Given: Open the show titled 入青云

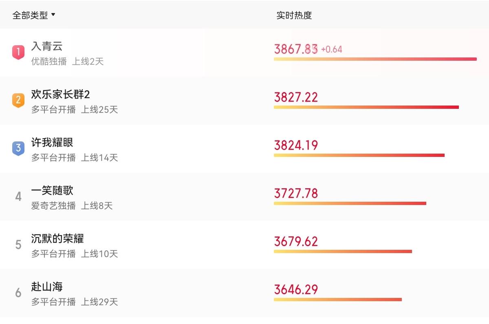Looking at the screenshot, I should click(x=47, y=46).
